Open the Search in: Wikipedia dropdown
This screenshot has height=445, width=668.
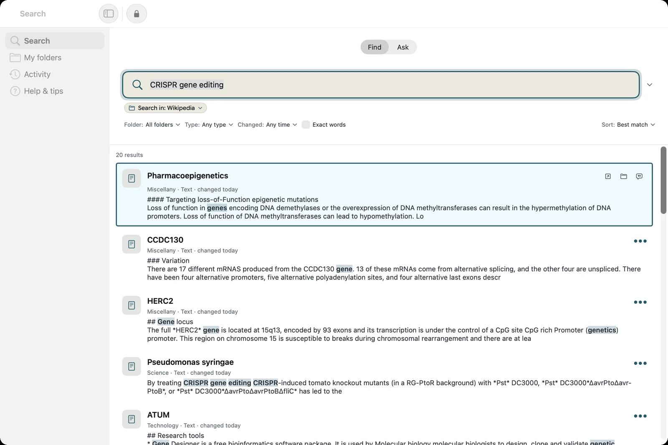pyautogui.click(x=165, y=108)
